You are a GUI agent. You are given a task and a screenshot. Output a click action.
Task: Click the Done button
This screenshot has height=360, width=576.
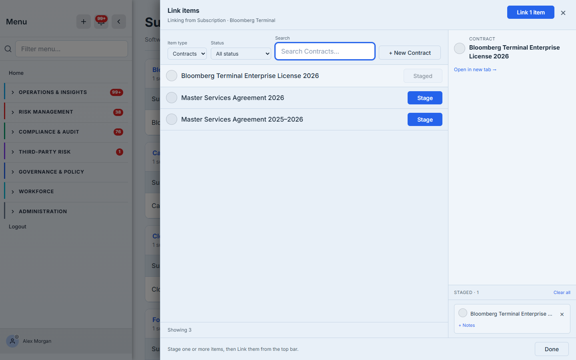click(552, 349)
